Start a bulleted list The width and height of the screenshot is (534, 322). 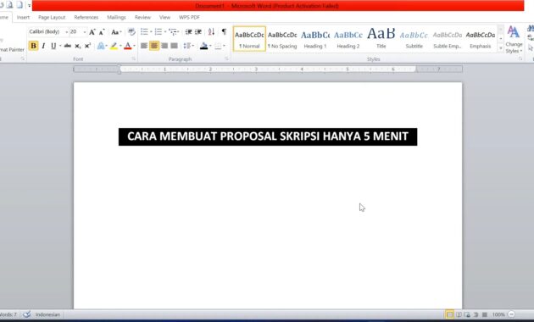click(144, 31)
